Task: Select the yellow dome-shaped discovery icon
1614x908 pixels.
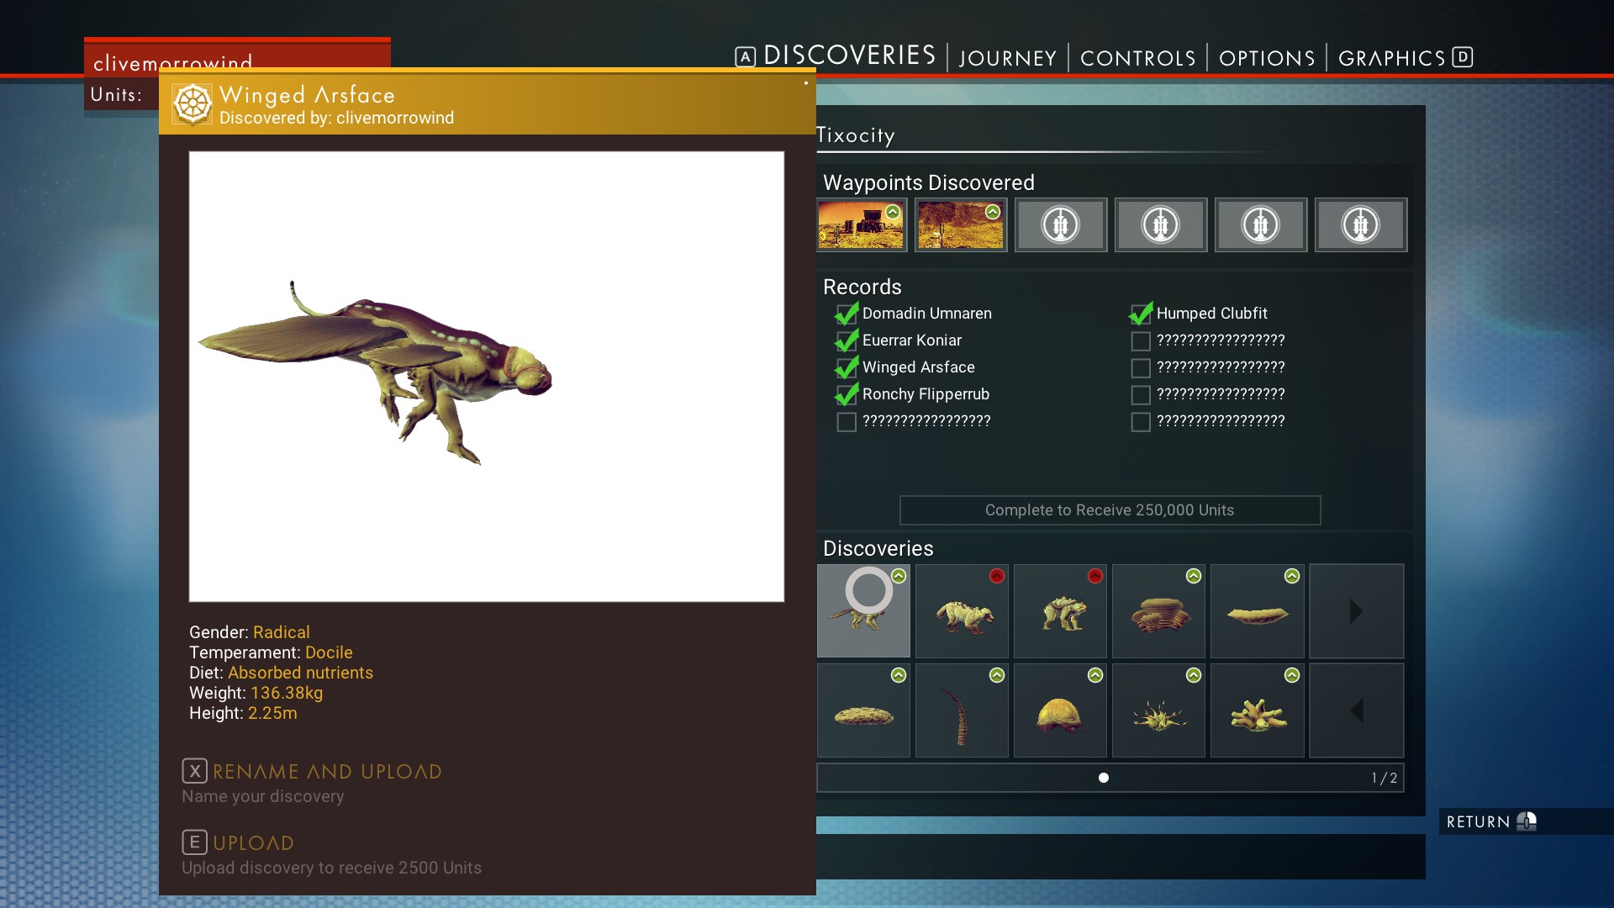Action: point(1059,711)
